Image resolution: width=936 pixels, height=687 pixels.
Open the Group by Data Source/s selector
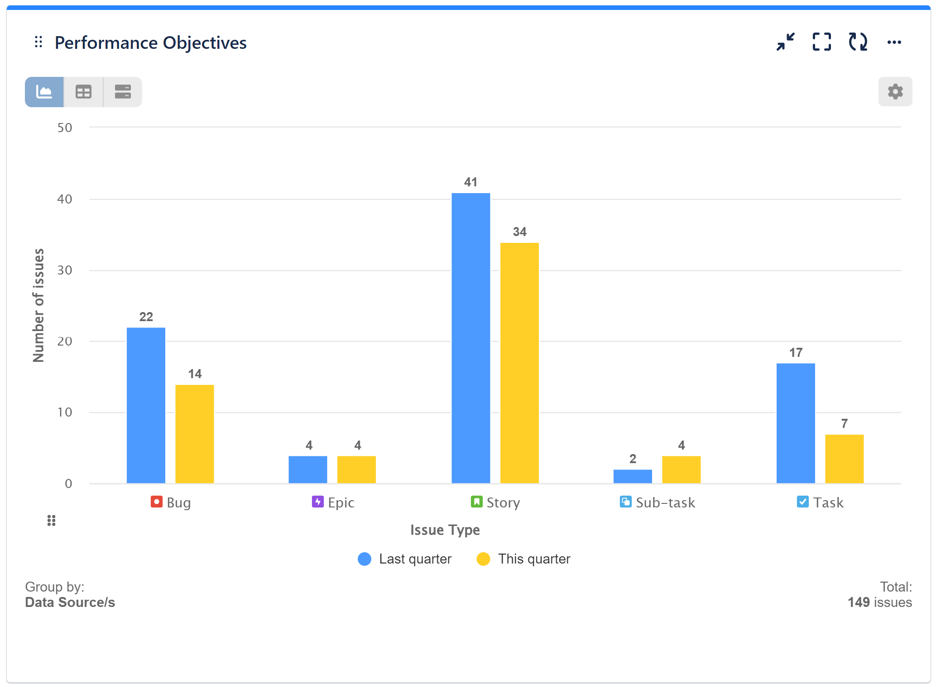(70, 602)
